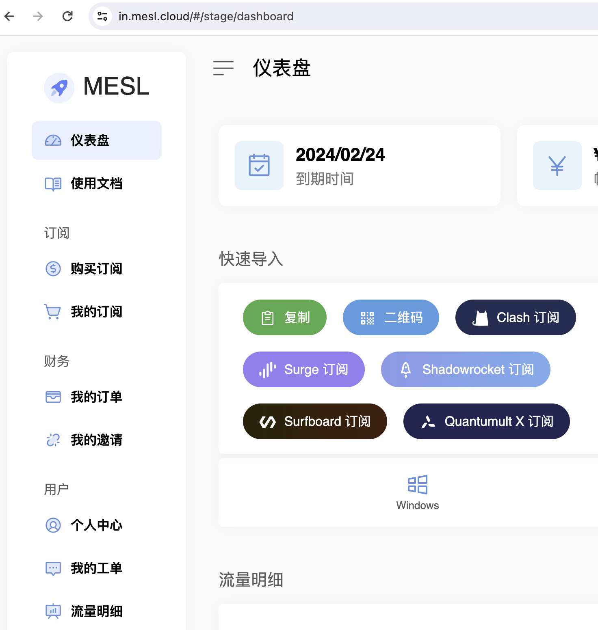Click the MESL rocket logo

point(59,88)
